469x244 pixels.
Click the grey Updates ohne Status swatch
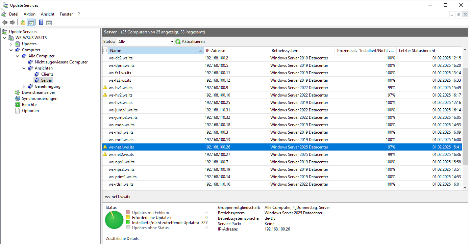tap(128, 228)
